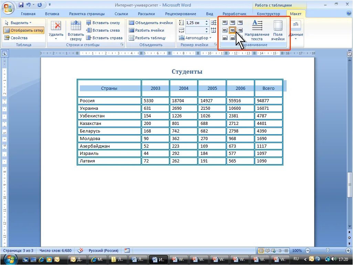Align cell text top right
This screenshot has width=353, height=265.
pyautogui.click(x=240, y=22)
